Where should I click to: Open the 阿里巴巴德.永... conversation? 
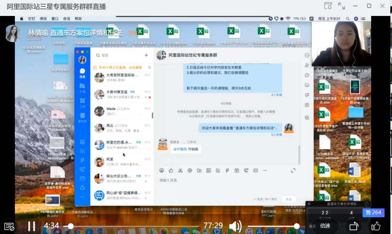(x=122, y=145)
